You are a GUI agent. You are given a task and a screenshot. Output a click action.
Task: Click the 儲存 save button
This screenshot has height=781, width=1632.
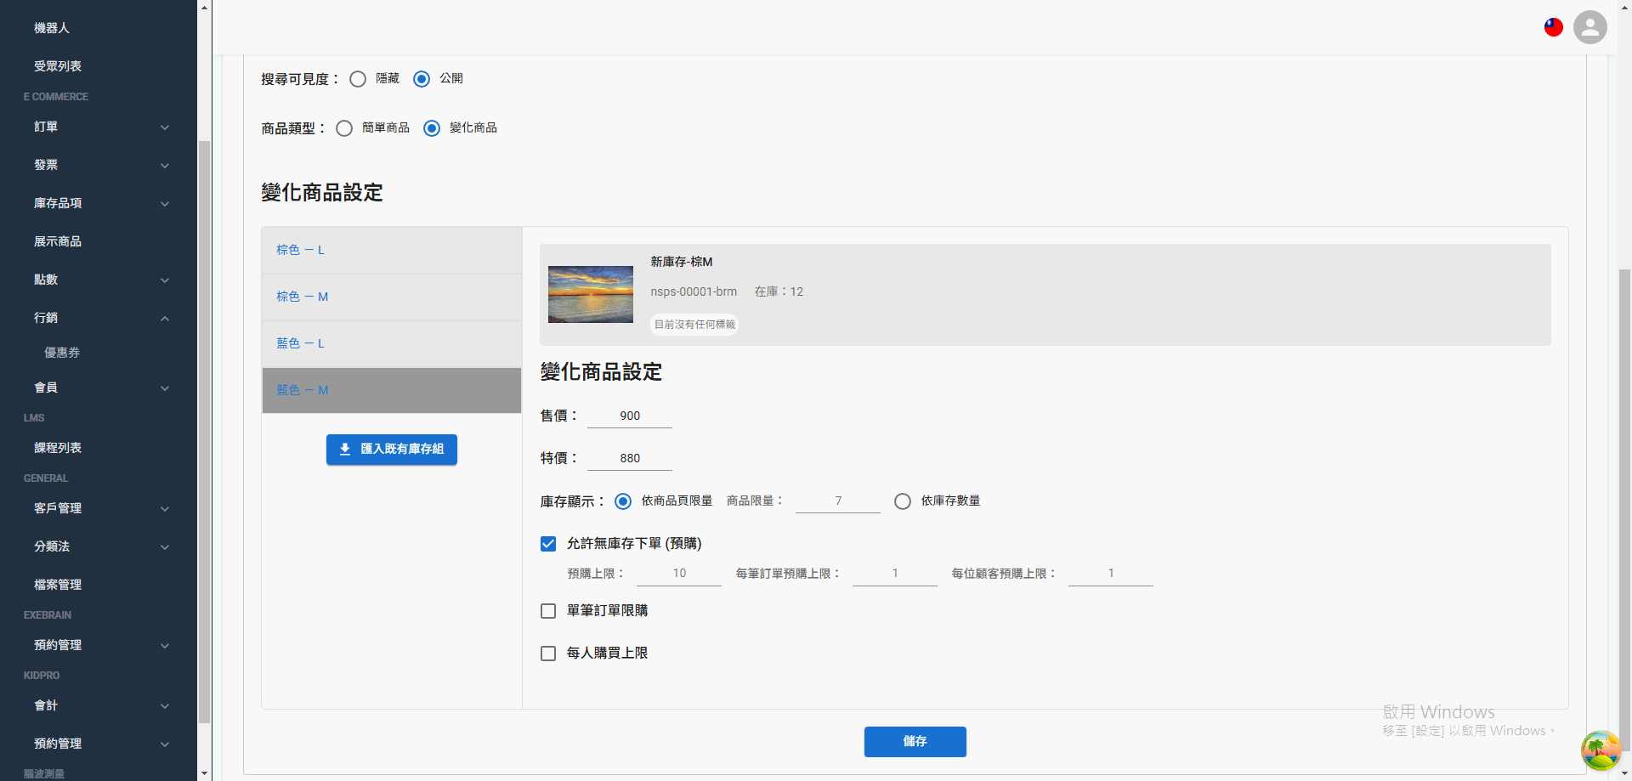915,742
